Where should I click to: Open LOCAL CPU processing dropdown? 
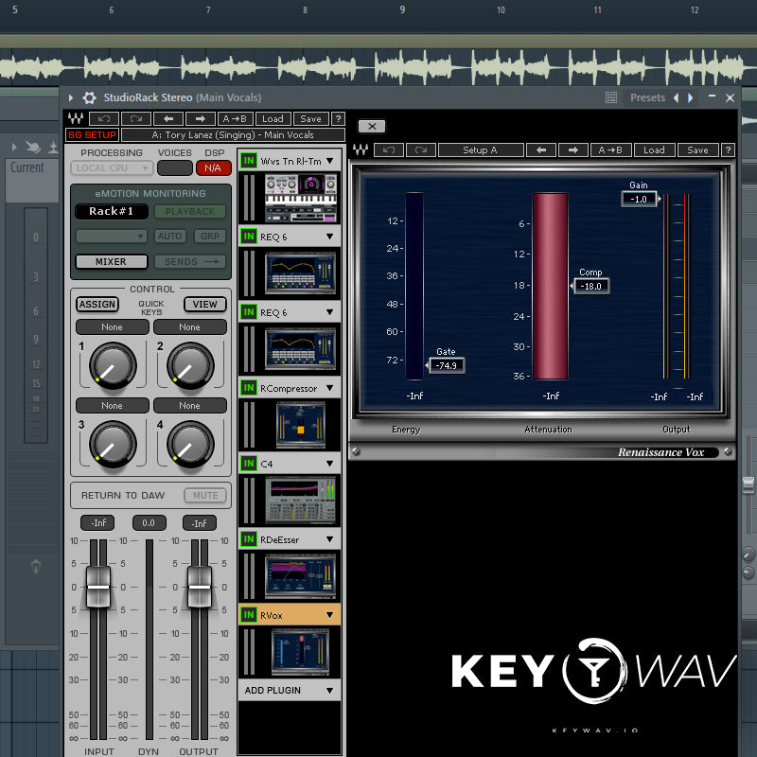(112, 168)
